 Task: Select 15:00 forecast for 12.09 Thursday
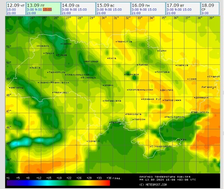[x=11, y=10]
